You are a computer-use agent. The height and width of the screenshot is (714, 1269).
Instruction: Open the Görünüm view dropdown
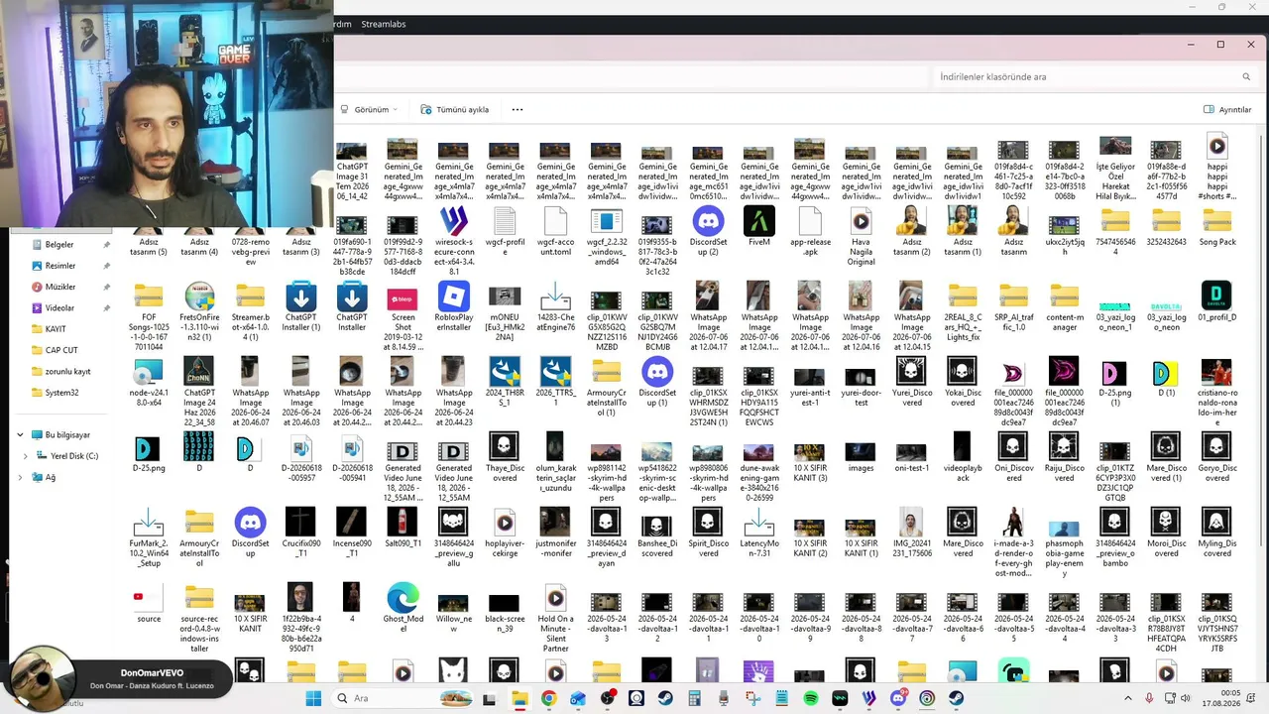pos(369,109)
